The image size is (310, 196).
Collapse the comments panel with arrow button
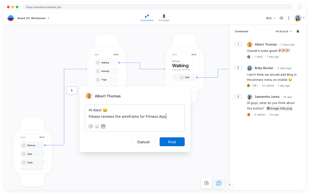point(230,185)
